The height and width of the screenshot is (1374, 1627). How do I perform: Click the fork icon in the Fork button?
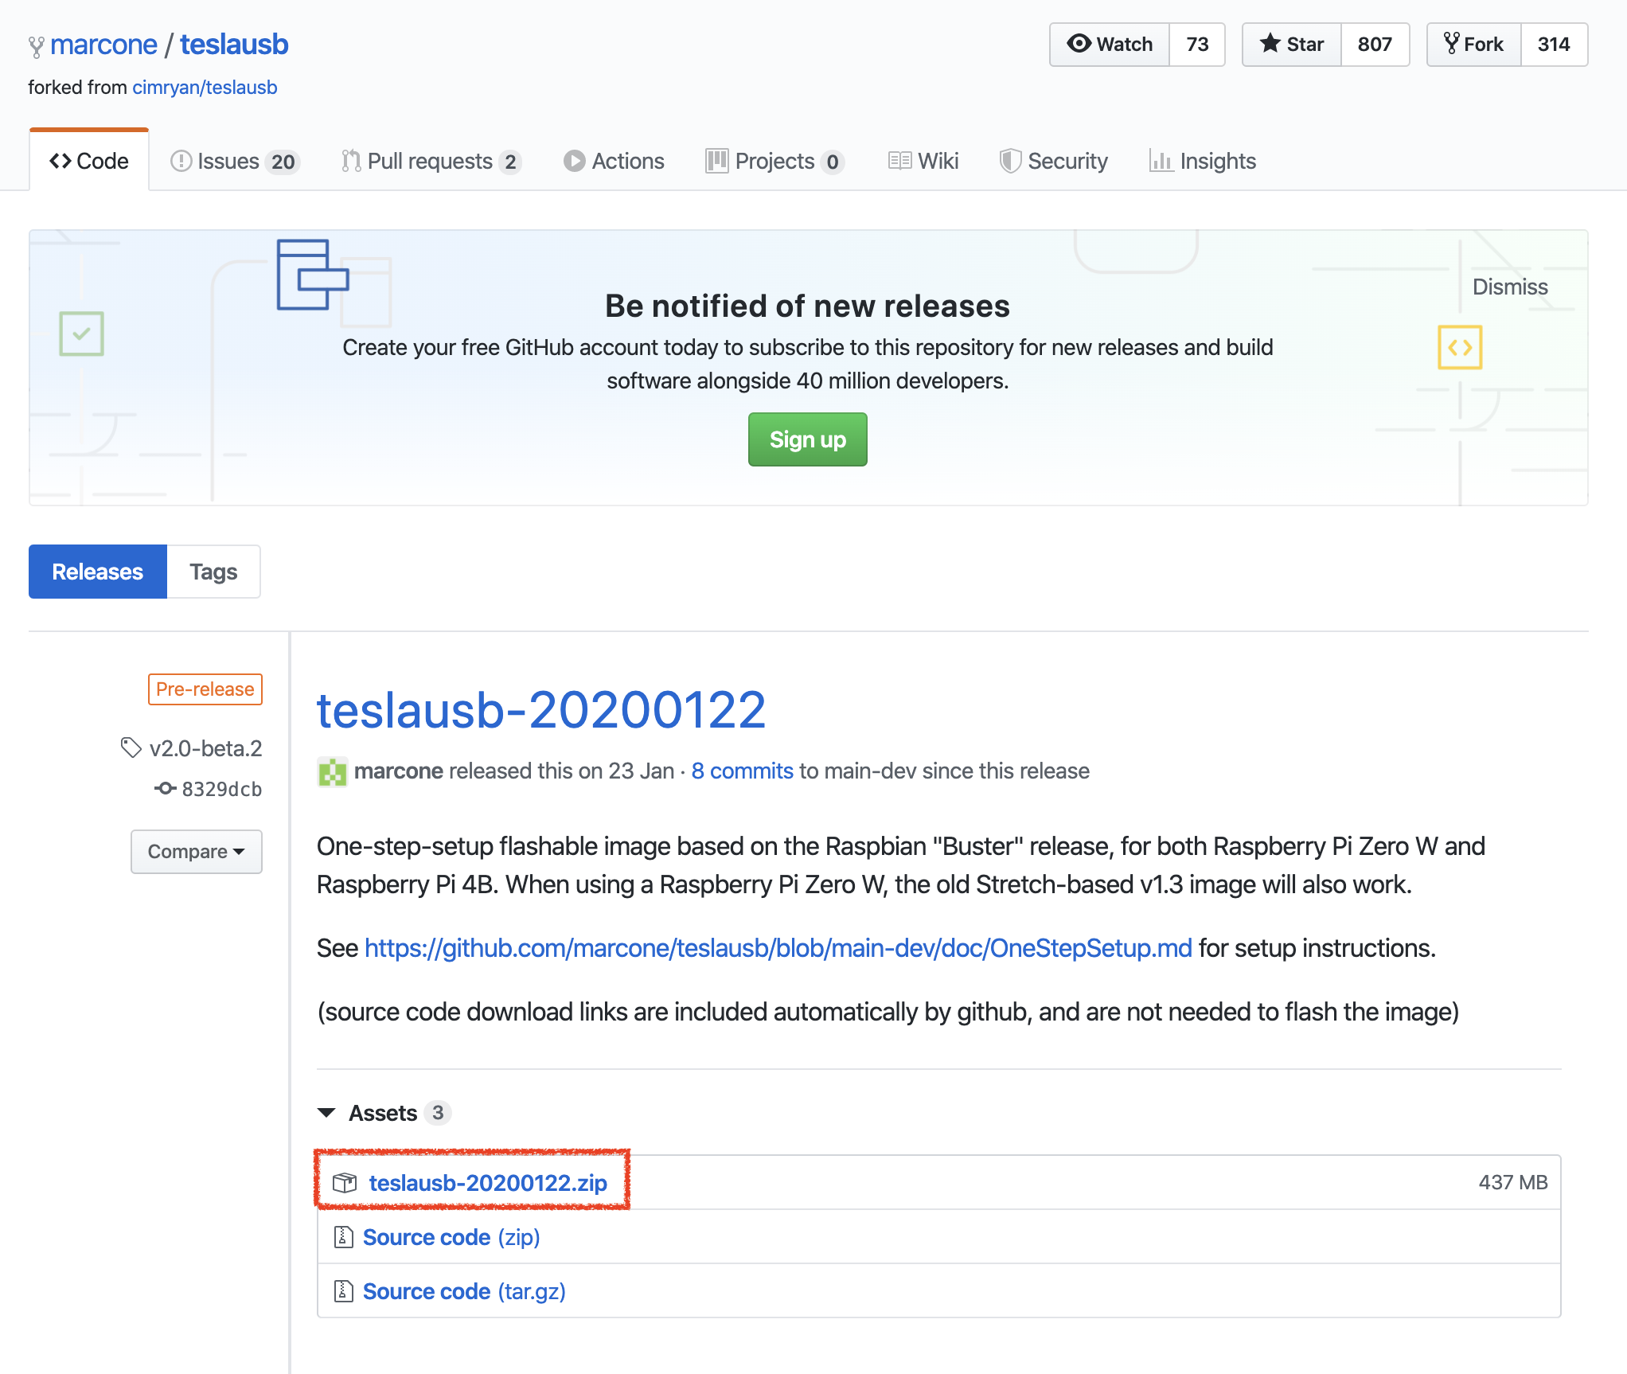tap(1452, 43)
